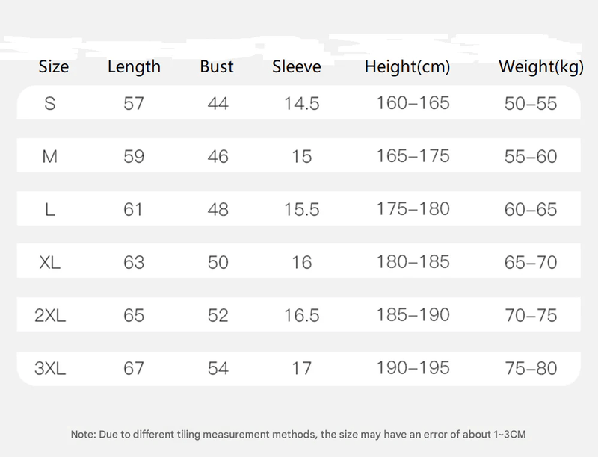598x457 pixels.
Task: Click the Size column header
Action: click(x=54, y=66)
